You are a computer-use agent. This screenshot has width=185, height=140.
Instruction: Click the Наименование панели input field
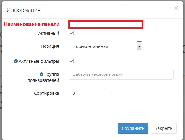coord(106,24)
